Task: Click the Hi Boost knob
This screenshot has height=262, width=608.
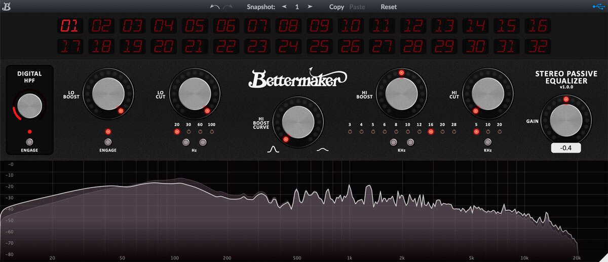Action: (x=401, y=94)
